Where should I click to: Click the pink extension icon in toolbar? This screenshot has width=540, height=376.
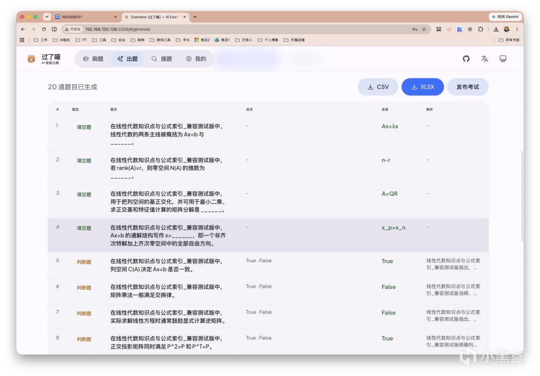point(449,29)
